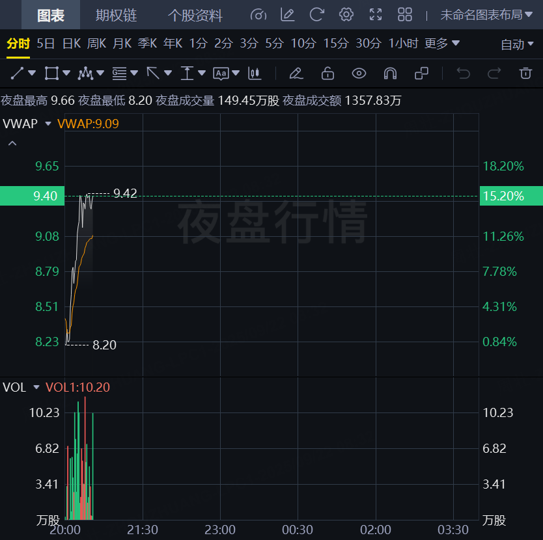Expand line tool options arrow
This screenshot has height=540, width=543.
pos(32,73)
